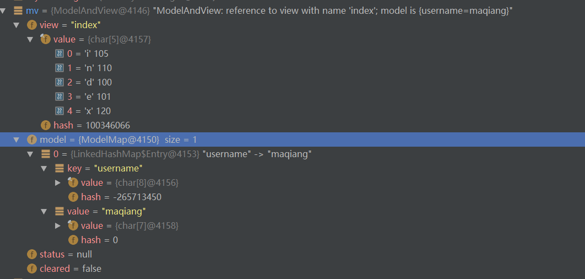Click the field icon next to hash = 100346066
Screen dimensions: 585x279
point(45,125)
